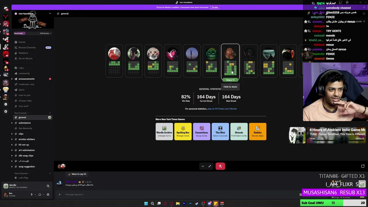The image size is (368, 207).
Task: Pop out activity window icon
Action: (363, 166)
